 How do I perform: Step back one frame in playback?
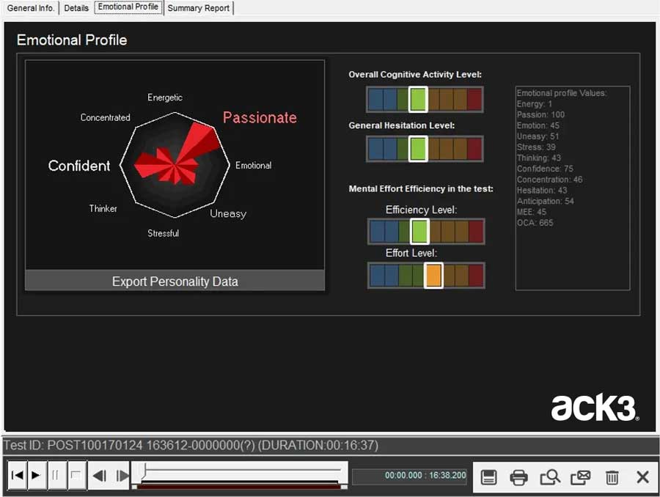[101, 475]
